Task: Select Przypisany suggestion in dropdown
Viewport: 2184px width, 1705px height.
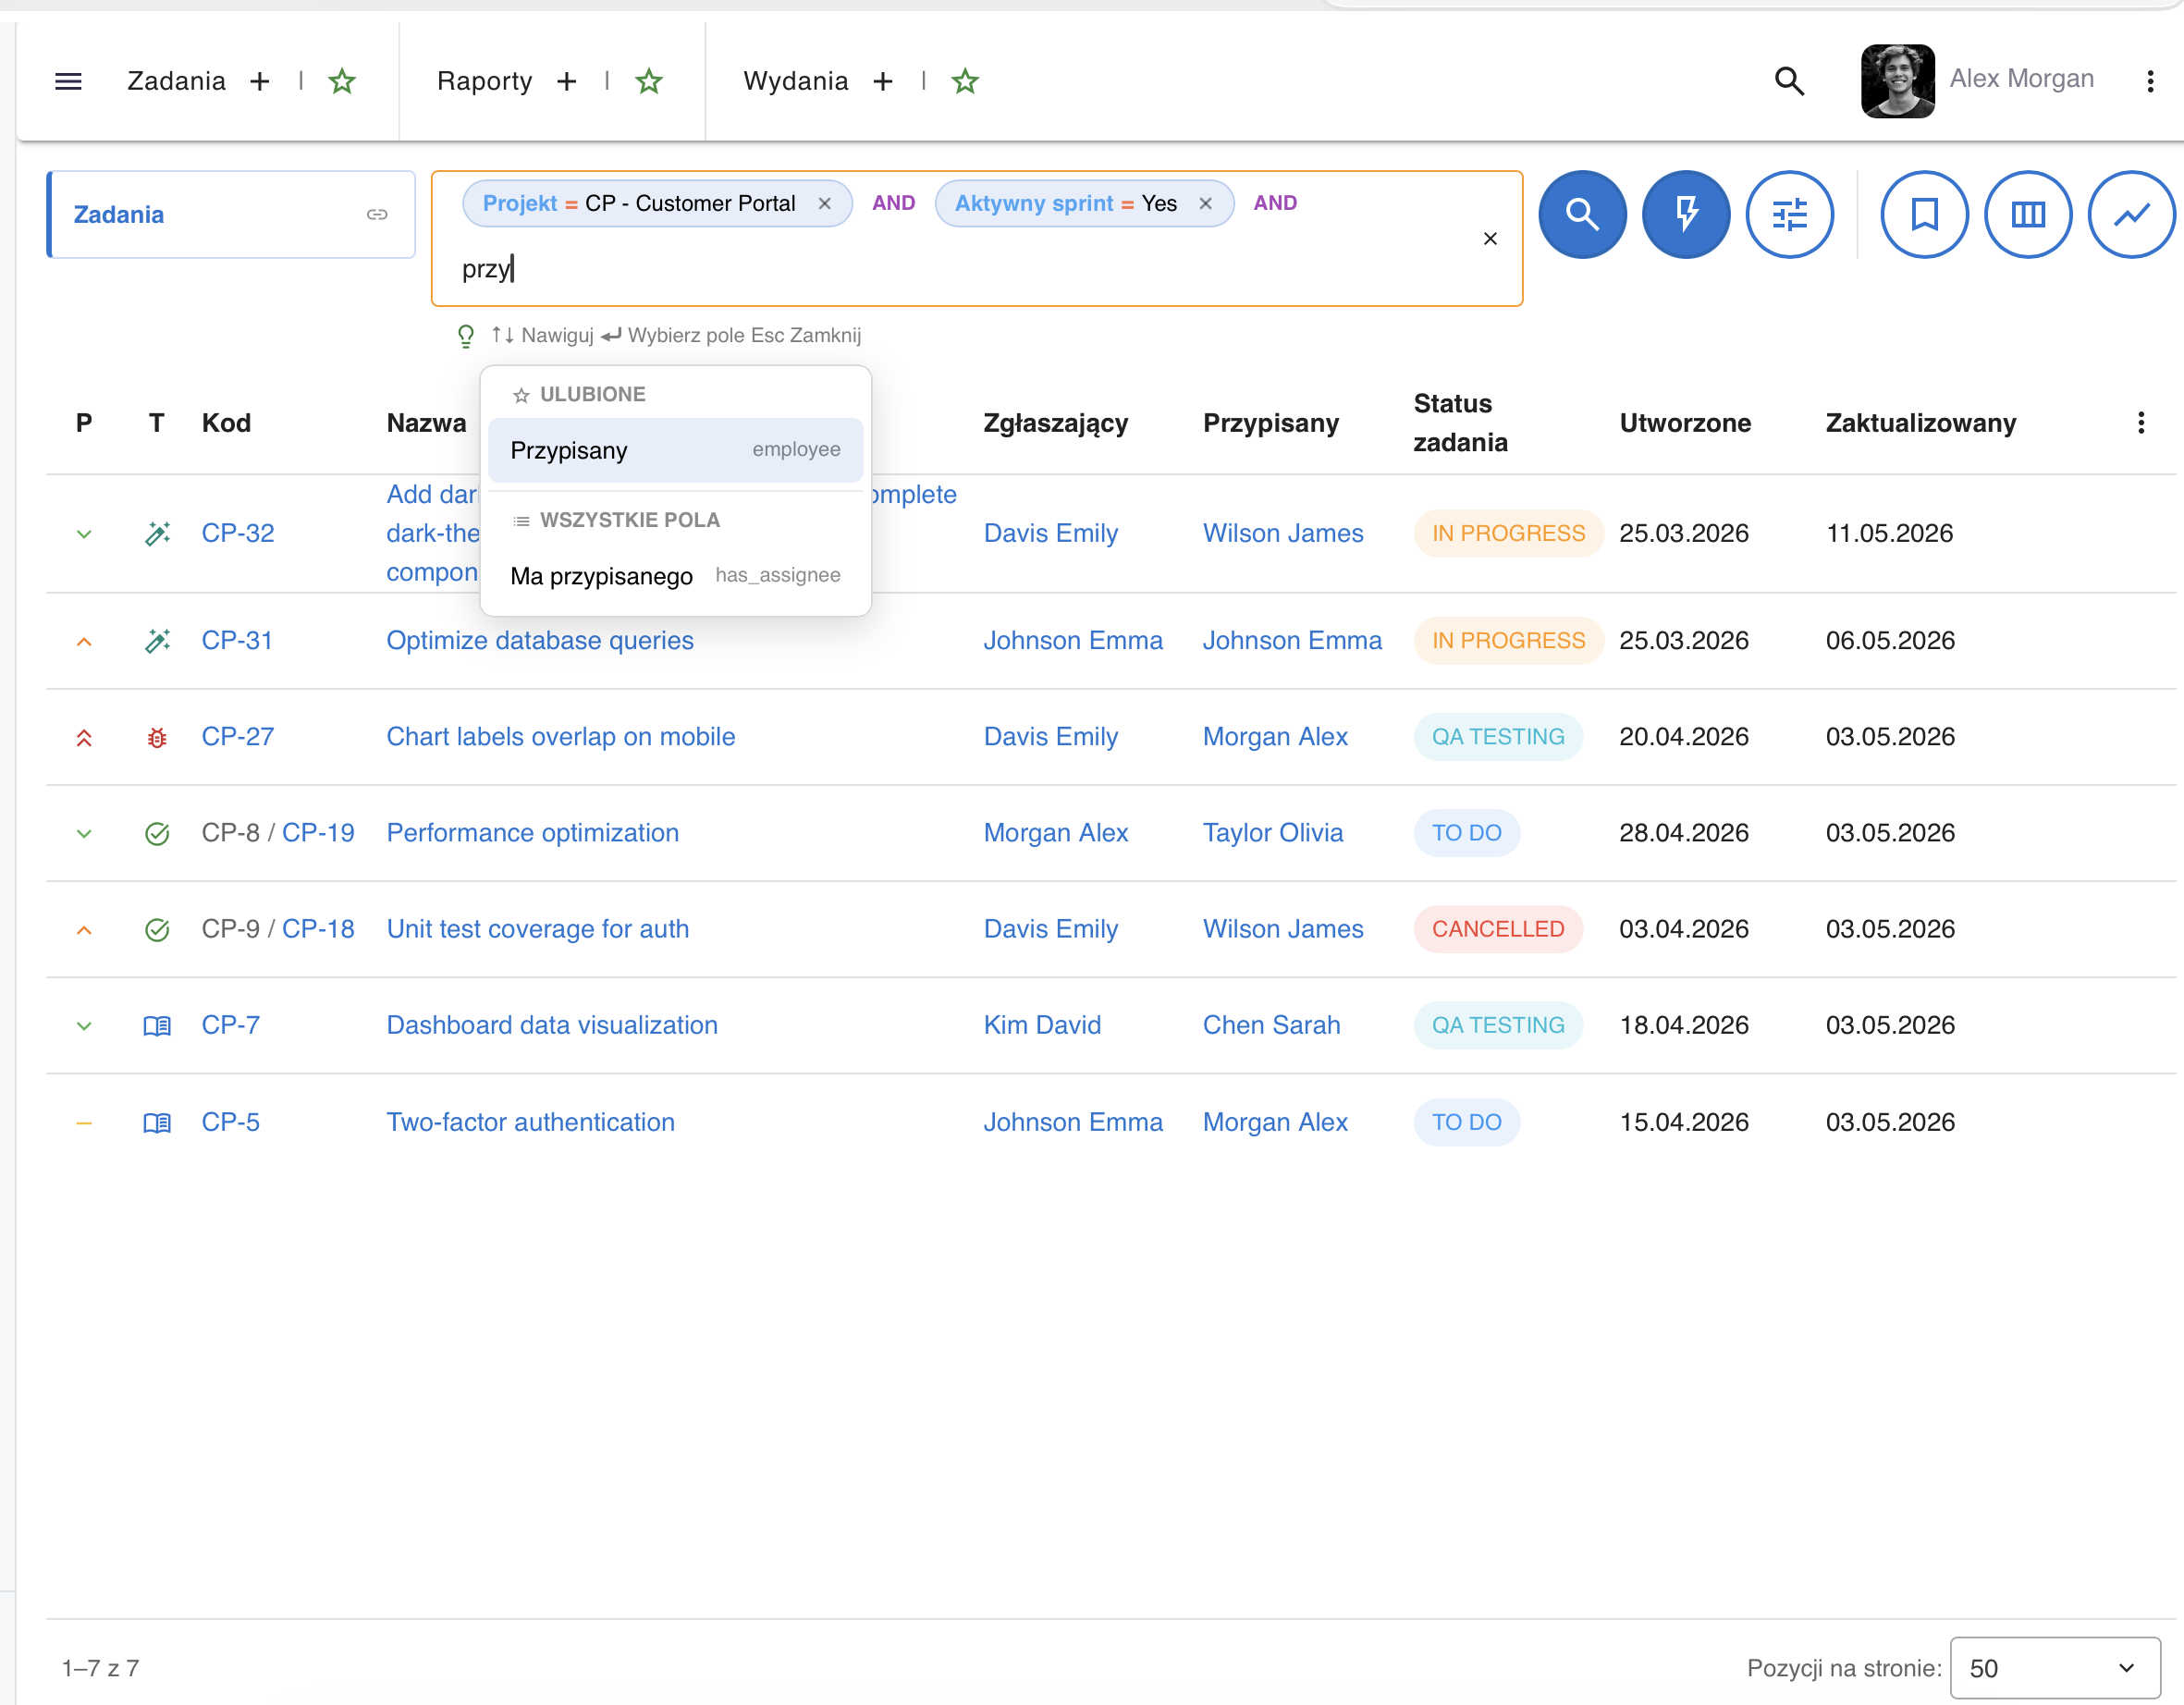Action: [675, 450]
